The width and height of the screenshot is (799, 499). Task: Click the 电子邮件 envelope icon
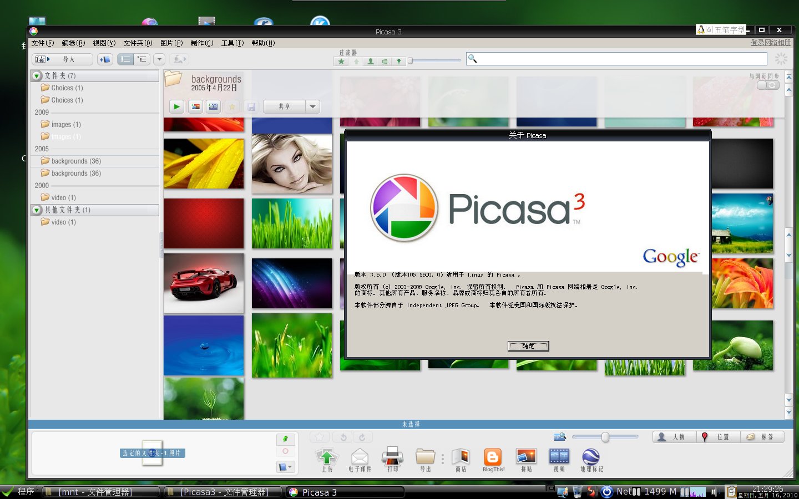(x=360, y=457)
